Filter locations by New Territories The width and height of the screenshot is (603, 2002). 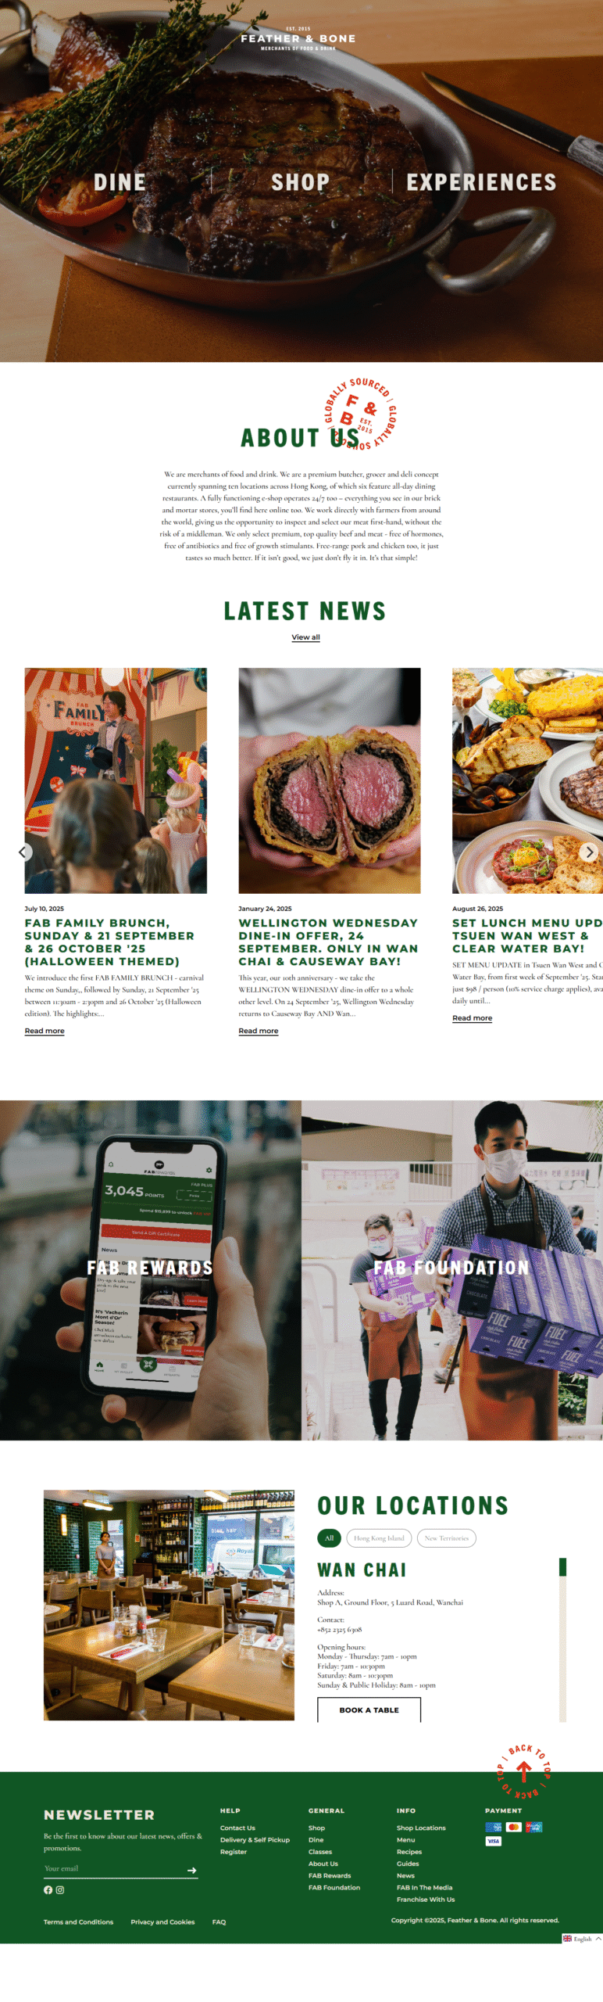(447, 1537)
